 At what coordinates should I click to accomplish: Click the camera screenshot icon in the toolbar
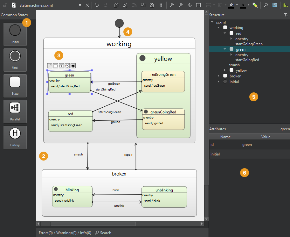point(143,5)
